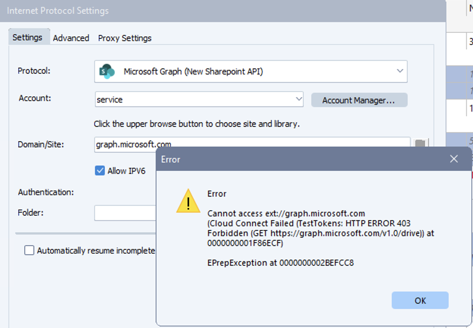Click the Internet Protocol Settings title bar
The height and width of the screenshot is (328, 473).
(x=223, y=11)
